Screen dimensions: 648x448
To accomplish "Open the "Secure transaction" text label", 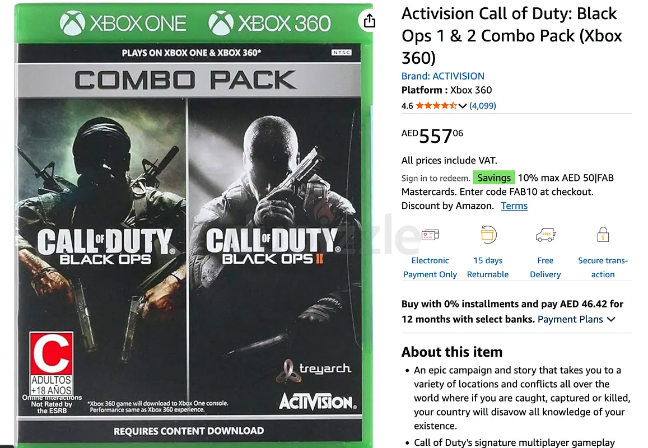I will pyautogui.click(x=603, y=268).
